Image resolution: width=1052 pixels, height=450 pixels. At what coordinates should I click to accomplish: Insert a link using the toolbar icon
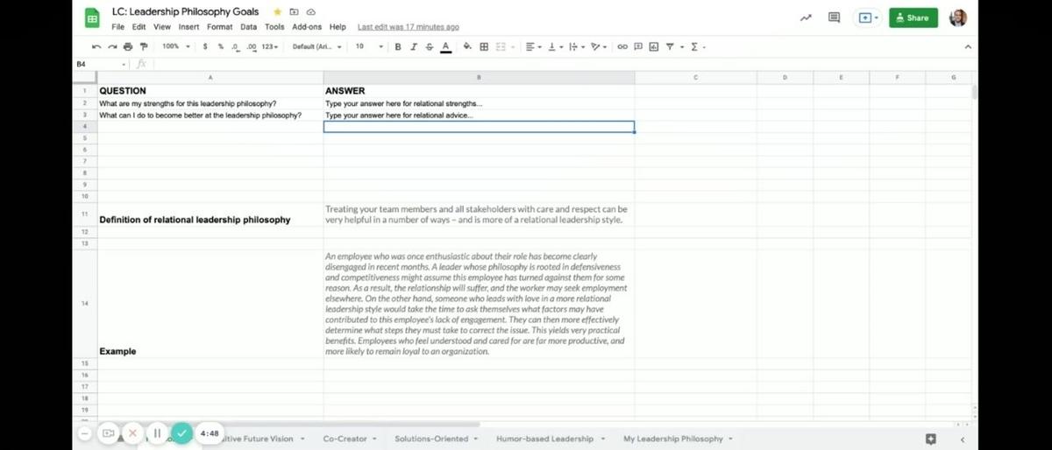click(x=622, y=46)
